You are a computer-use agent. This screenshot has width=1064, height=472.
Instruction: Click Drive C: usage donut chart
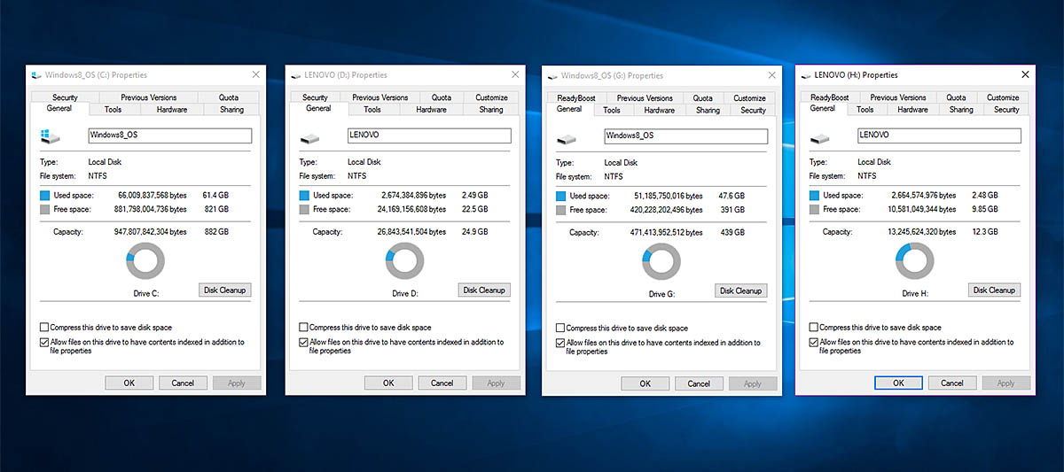click(x=145, y=260)
